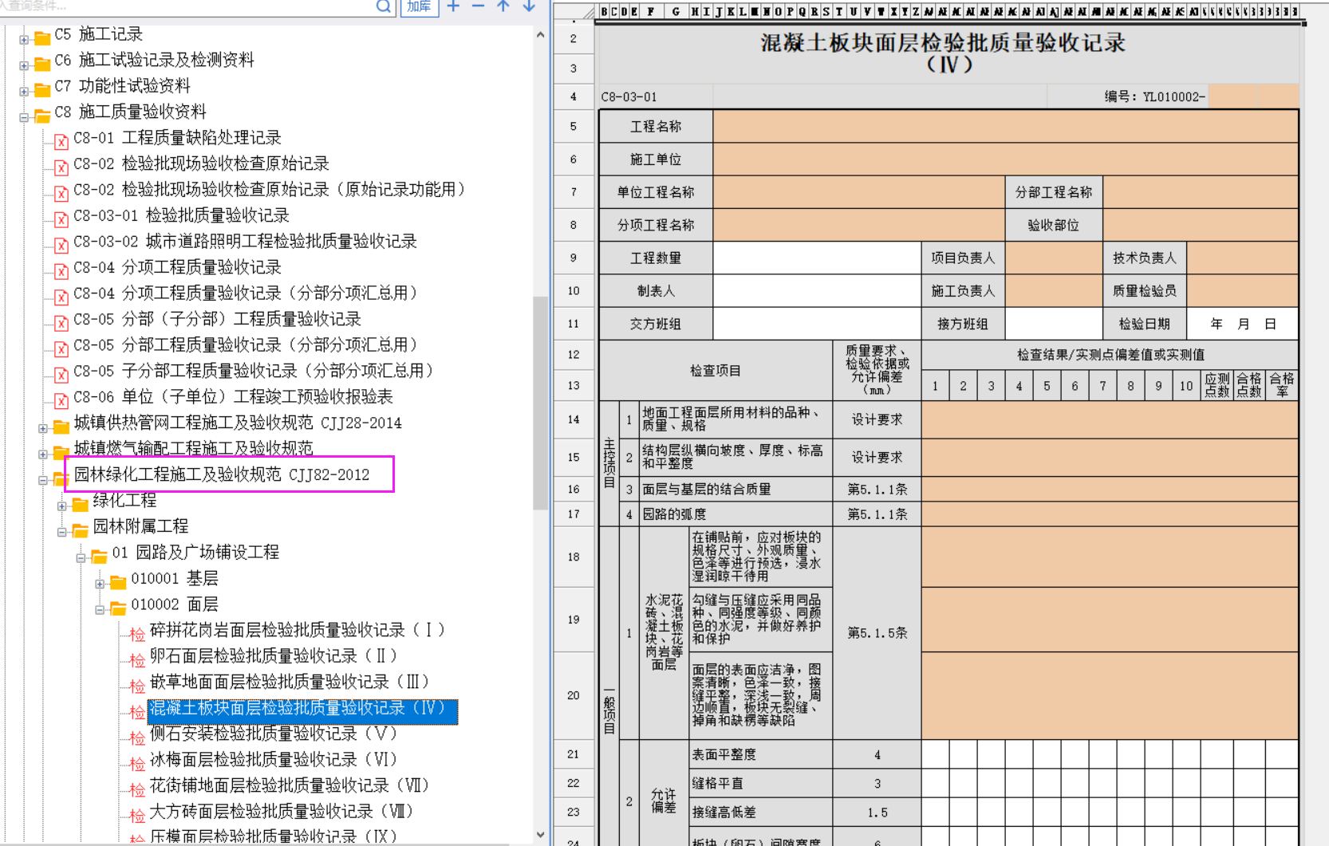The height and width of the screenshot is (846, 1329).
Task: Click the 加库 button
Action: click(x=420, y=6)
